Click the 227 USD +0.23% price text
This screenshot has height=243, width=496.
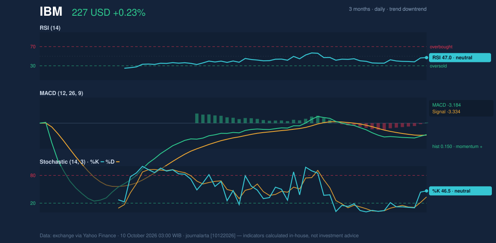[x=109, y=12]
